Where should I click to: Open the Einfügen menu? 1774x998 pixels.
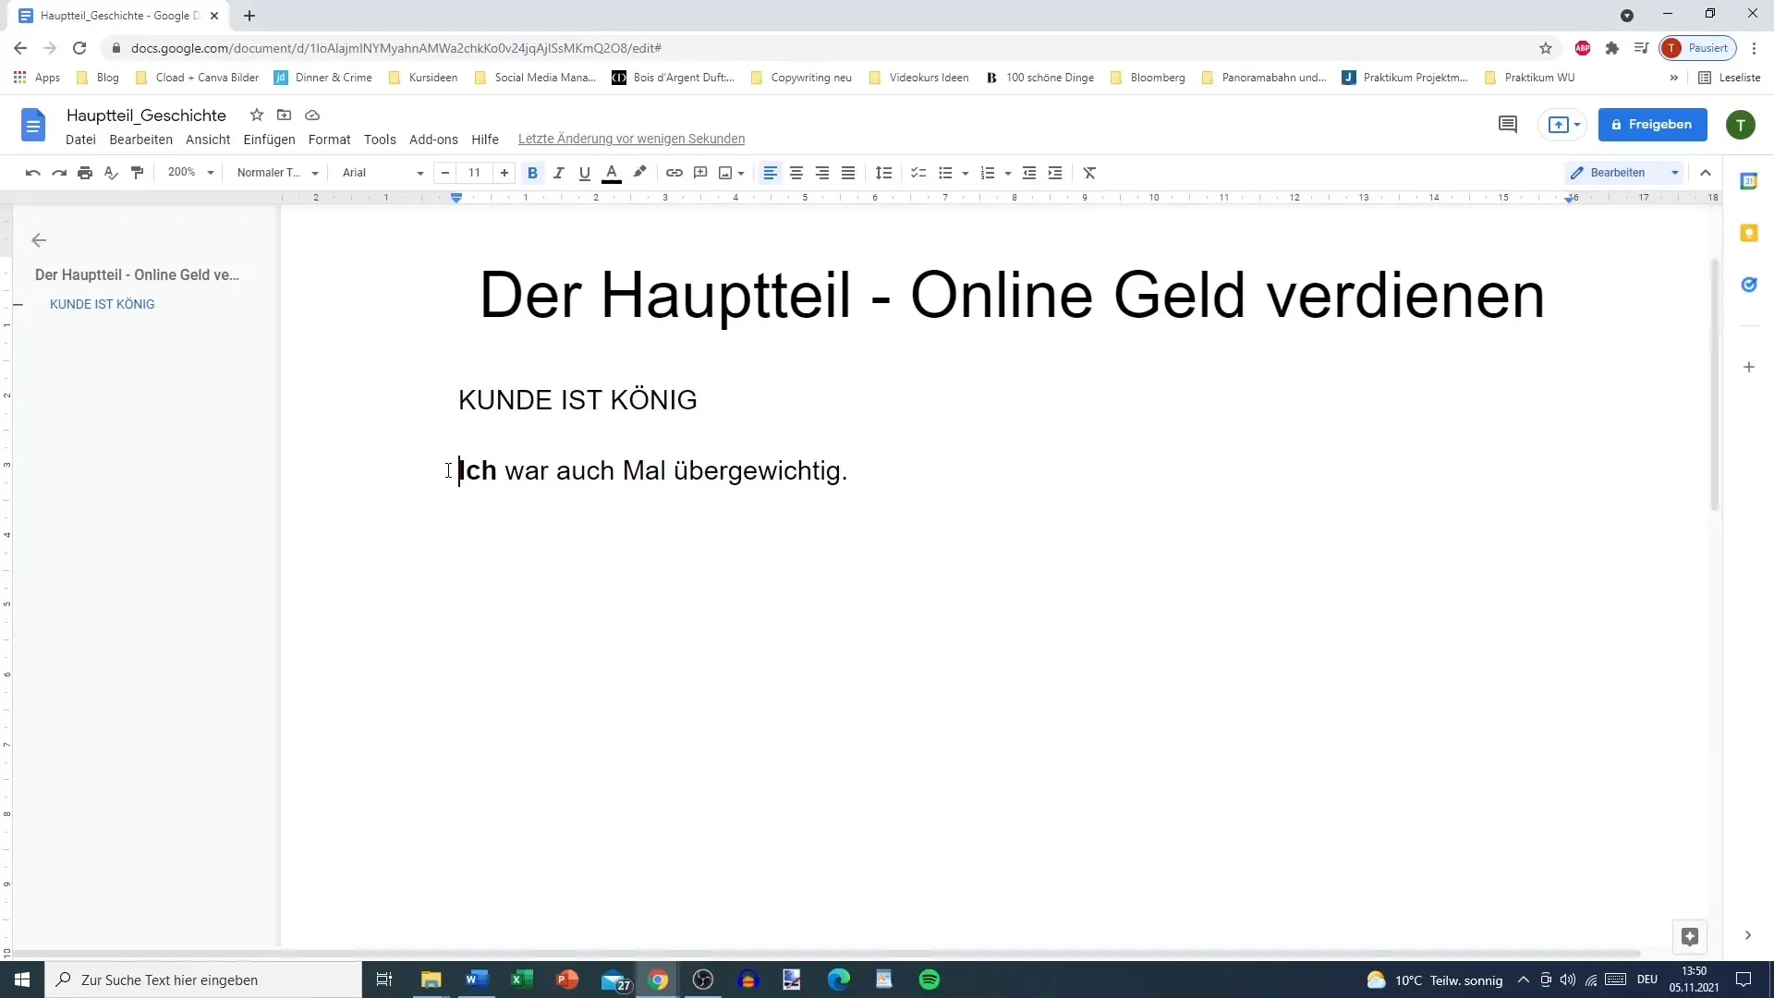point(269,138)
